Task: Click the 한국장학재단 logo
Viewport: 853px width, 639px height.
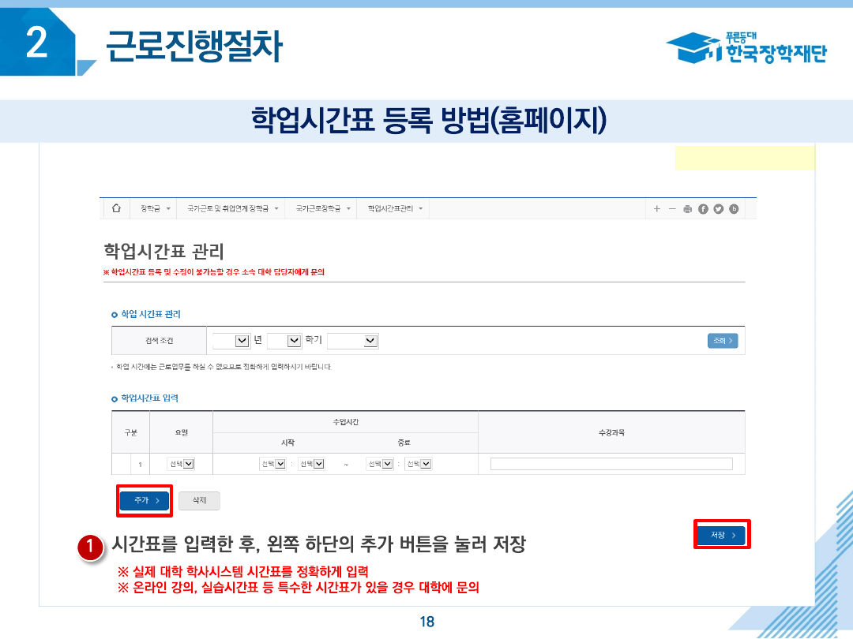Action: pyautogui.click(x=746, y=49)
